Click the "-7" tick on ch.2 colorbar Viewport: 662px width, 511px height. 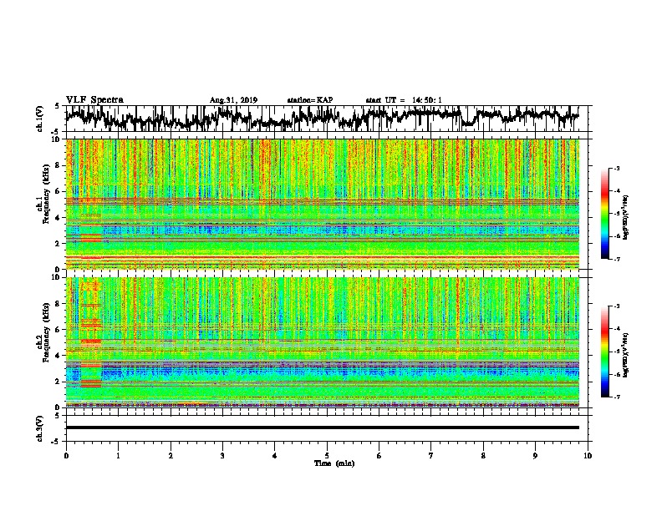click(616, 397)
